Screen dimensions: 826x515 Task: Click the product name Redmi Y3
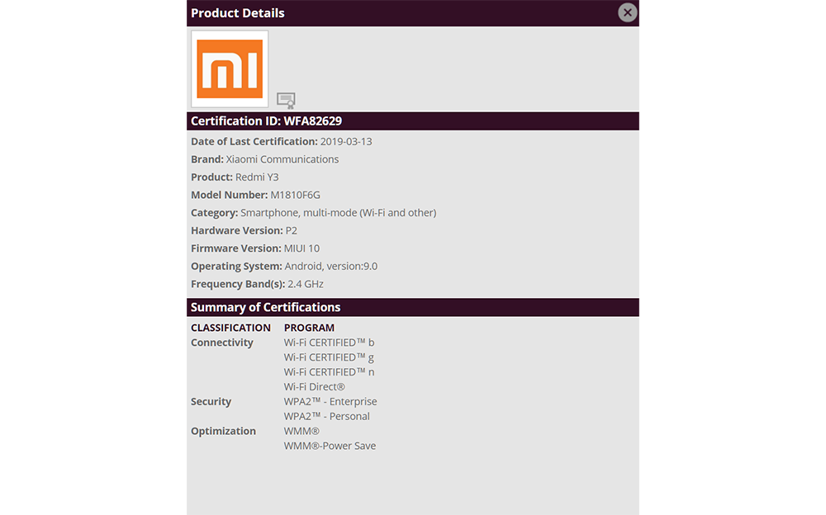coord(257,177)
